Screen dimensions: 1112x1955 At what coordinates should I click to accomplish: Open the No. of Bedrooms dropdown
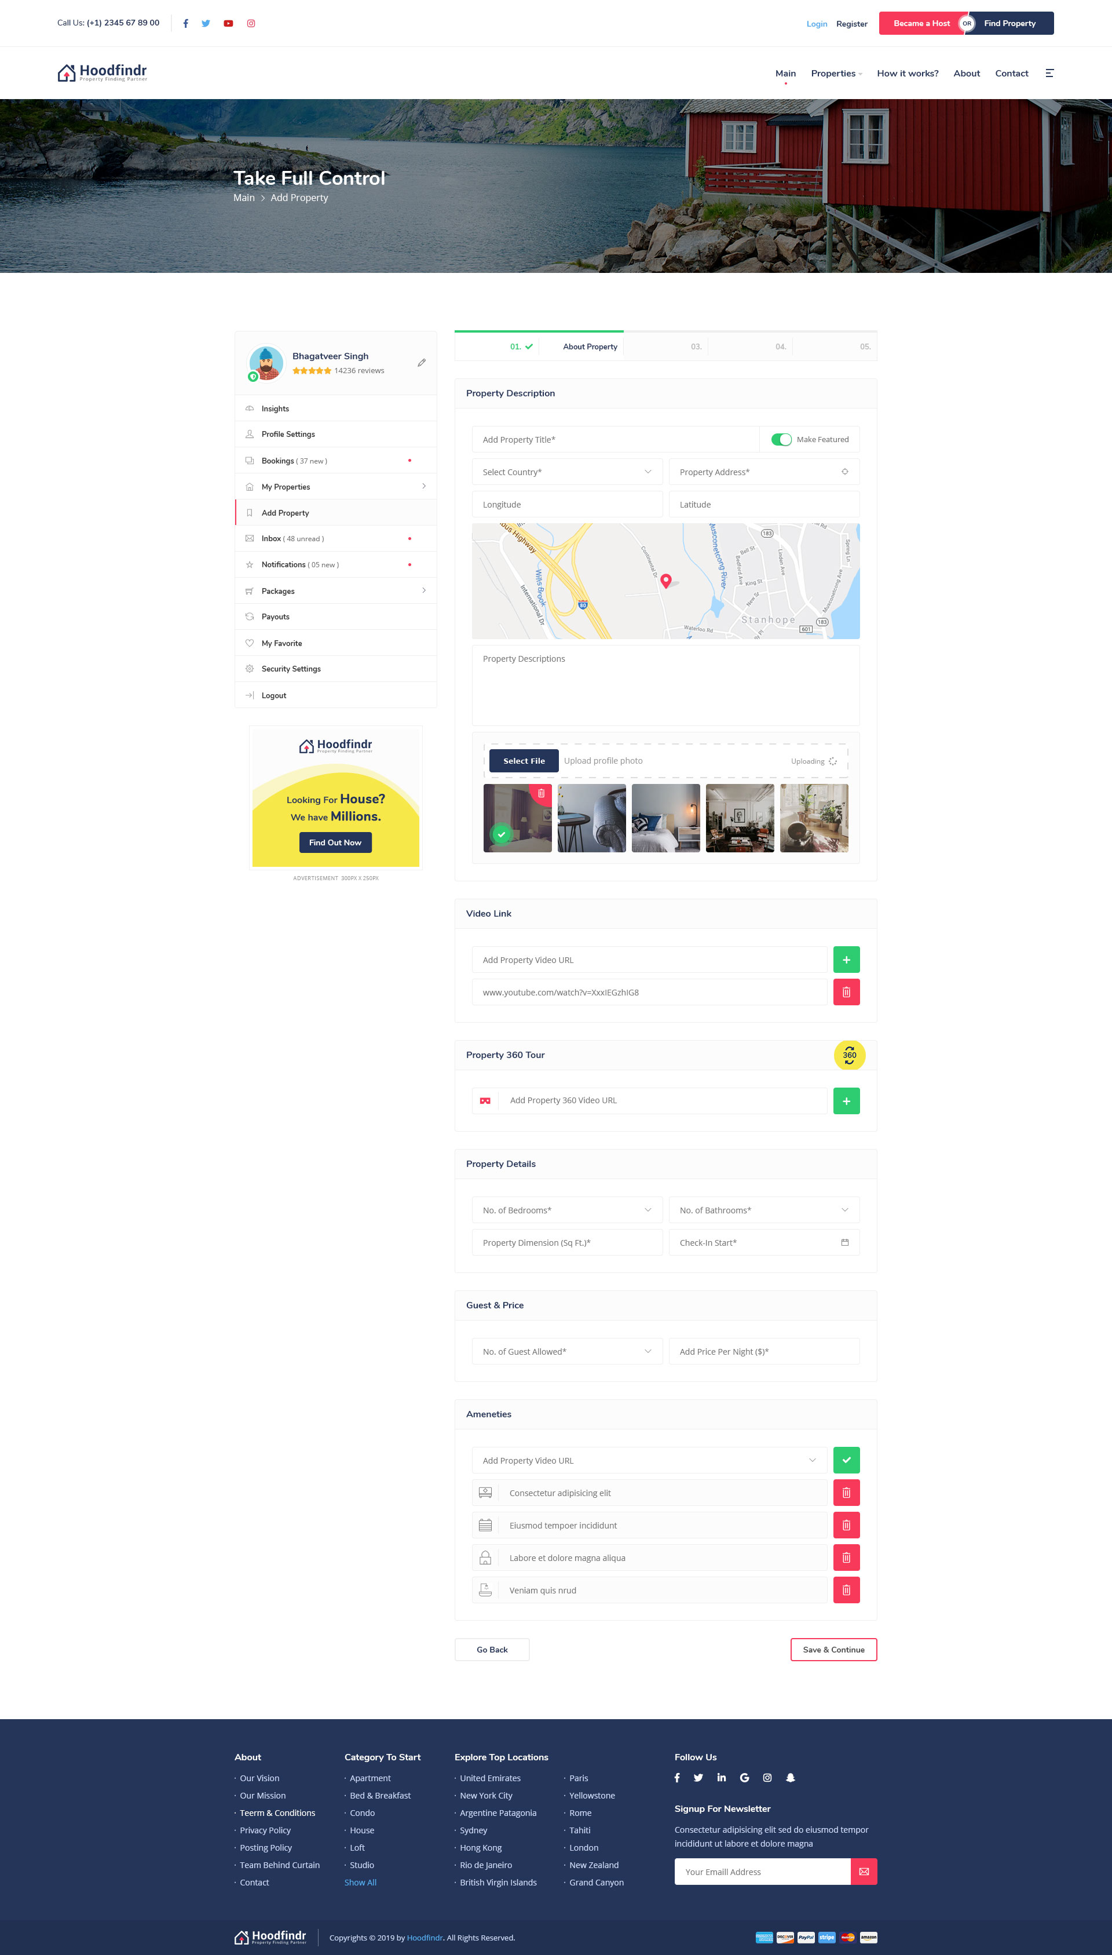tap(566, 1210)
